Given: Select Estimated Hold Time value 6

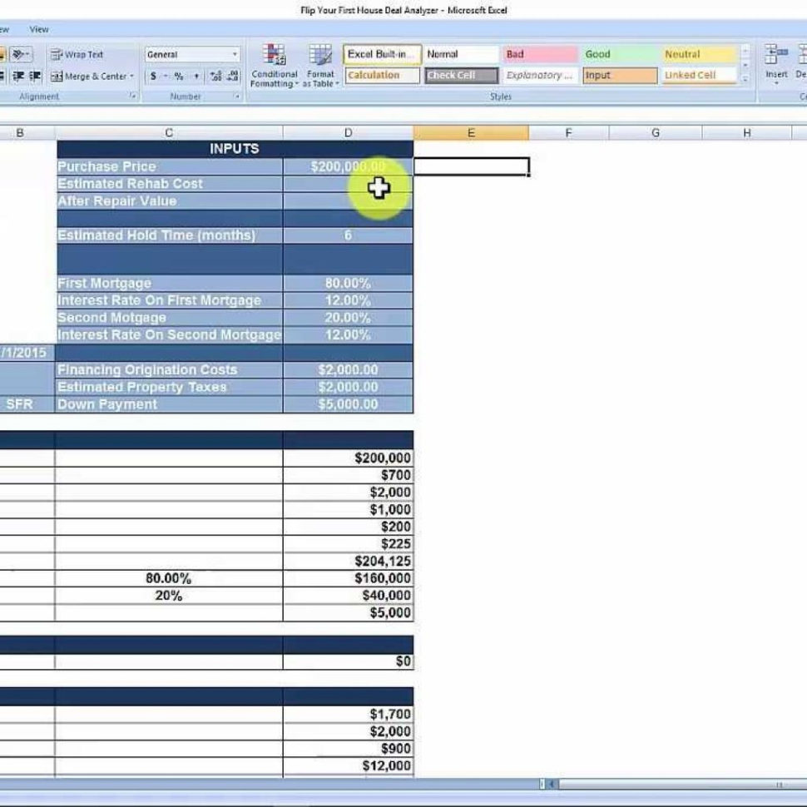Looking at the screenshot, I should pyautogui.click(x=348, y=235).
